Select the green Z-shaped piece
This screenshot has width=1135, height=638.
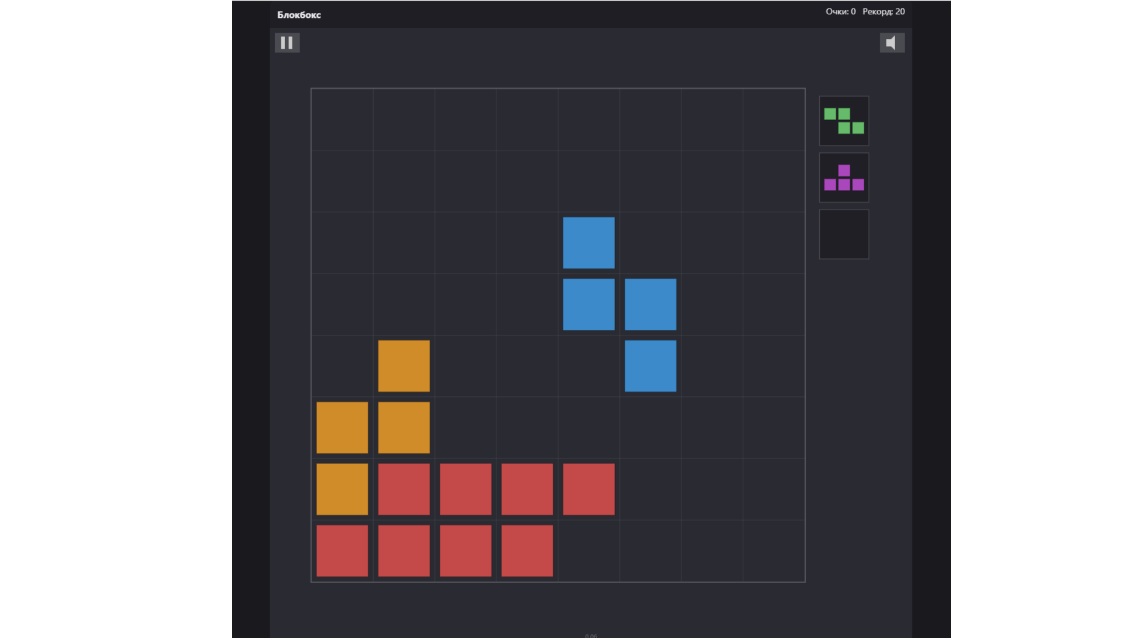coord(844,121)
